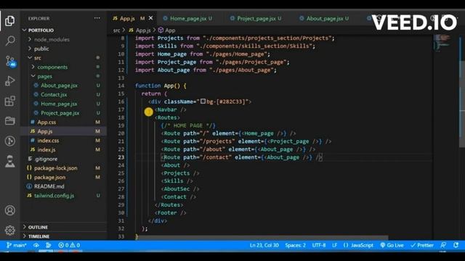Screen dimensions: 465x261
Task: Click the editor vertical scrollbar
Action: (x=462, y=104)
